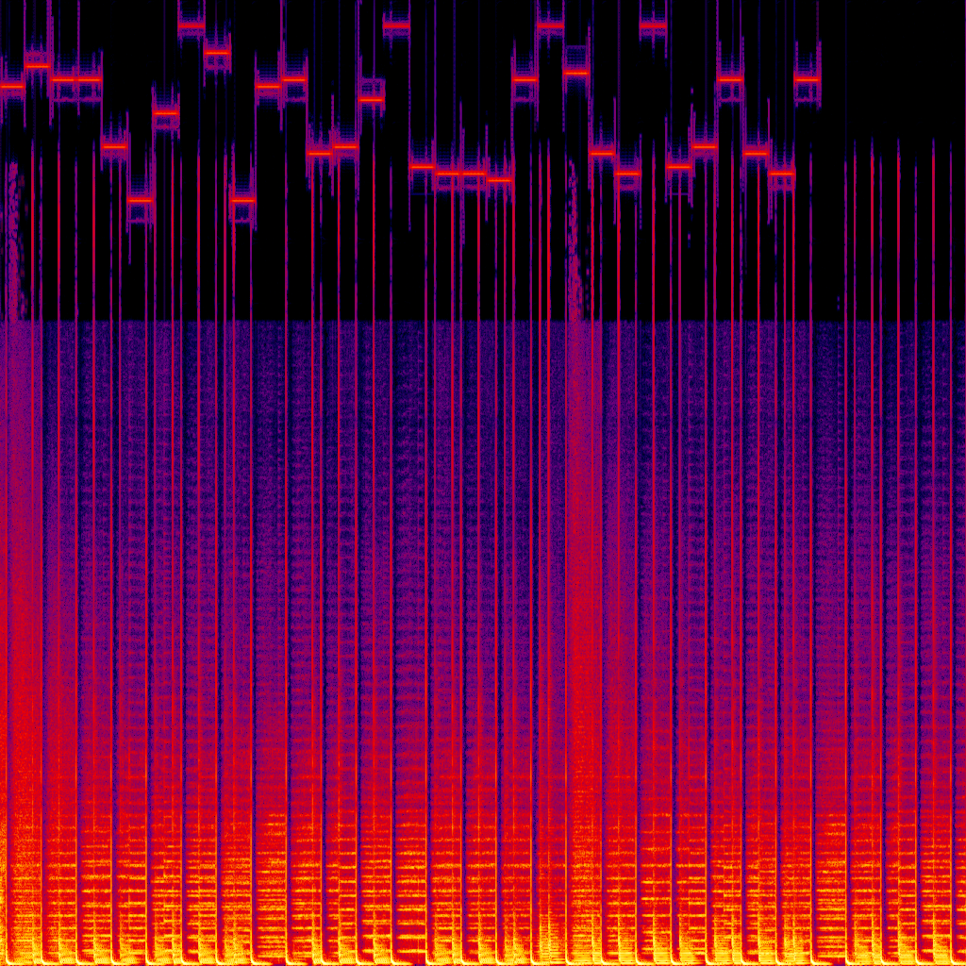The height and width of the screenshot is (966, 966).
Task: Click the last vertical transient line at far right
Action: click(949, 236)
